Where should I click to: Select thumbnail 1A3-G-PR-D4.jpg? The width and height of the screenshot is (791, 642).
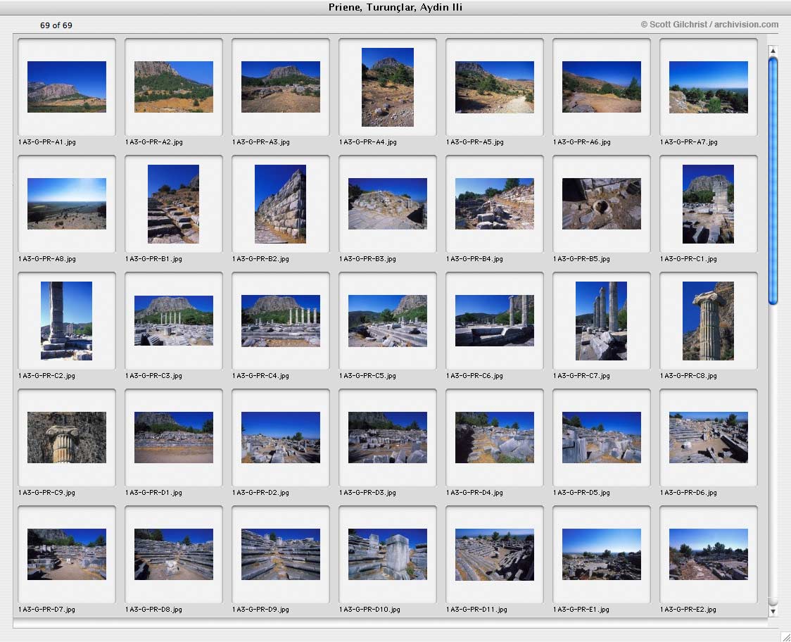pos(494,438)
